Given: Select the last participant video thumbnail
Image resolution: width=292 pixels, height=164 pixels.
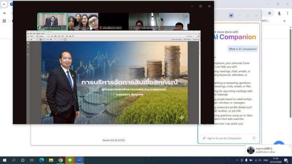Looking at the screenshot, I should [x=174, y=22].
